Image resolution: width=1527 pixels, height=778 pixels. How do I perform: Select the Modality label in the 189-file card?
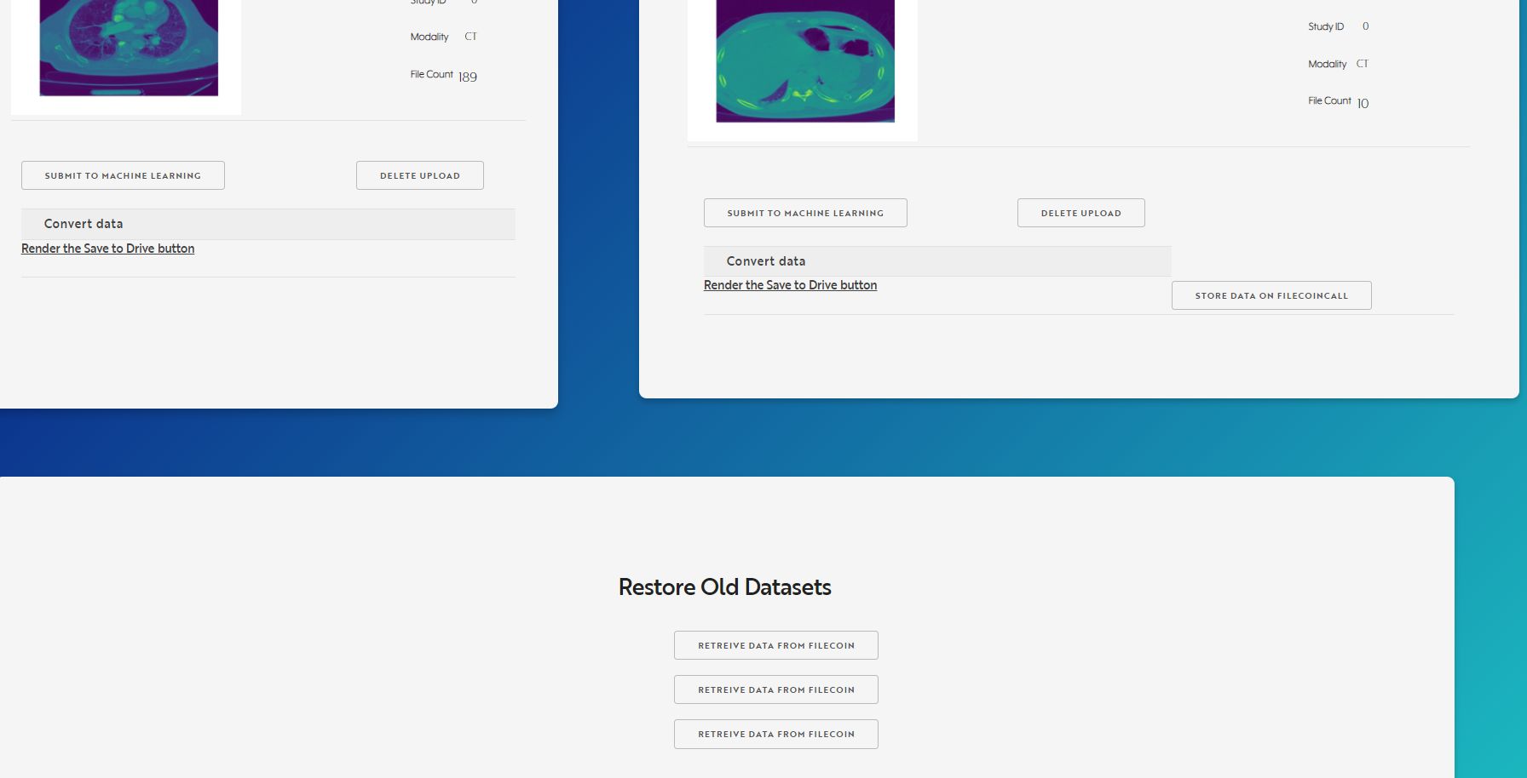point(429,37)
